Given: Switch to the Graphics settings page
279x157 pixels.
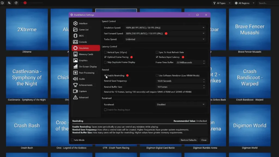Looking at the screenshot, I should [x=86, y=60].
